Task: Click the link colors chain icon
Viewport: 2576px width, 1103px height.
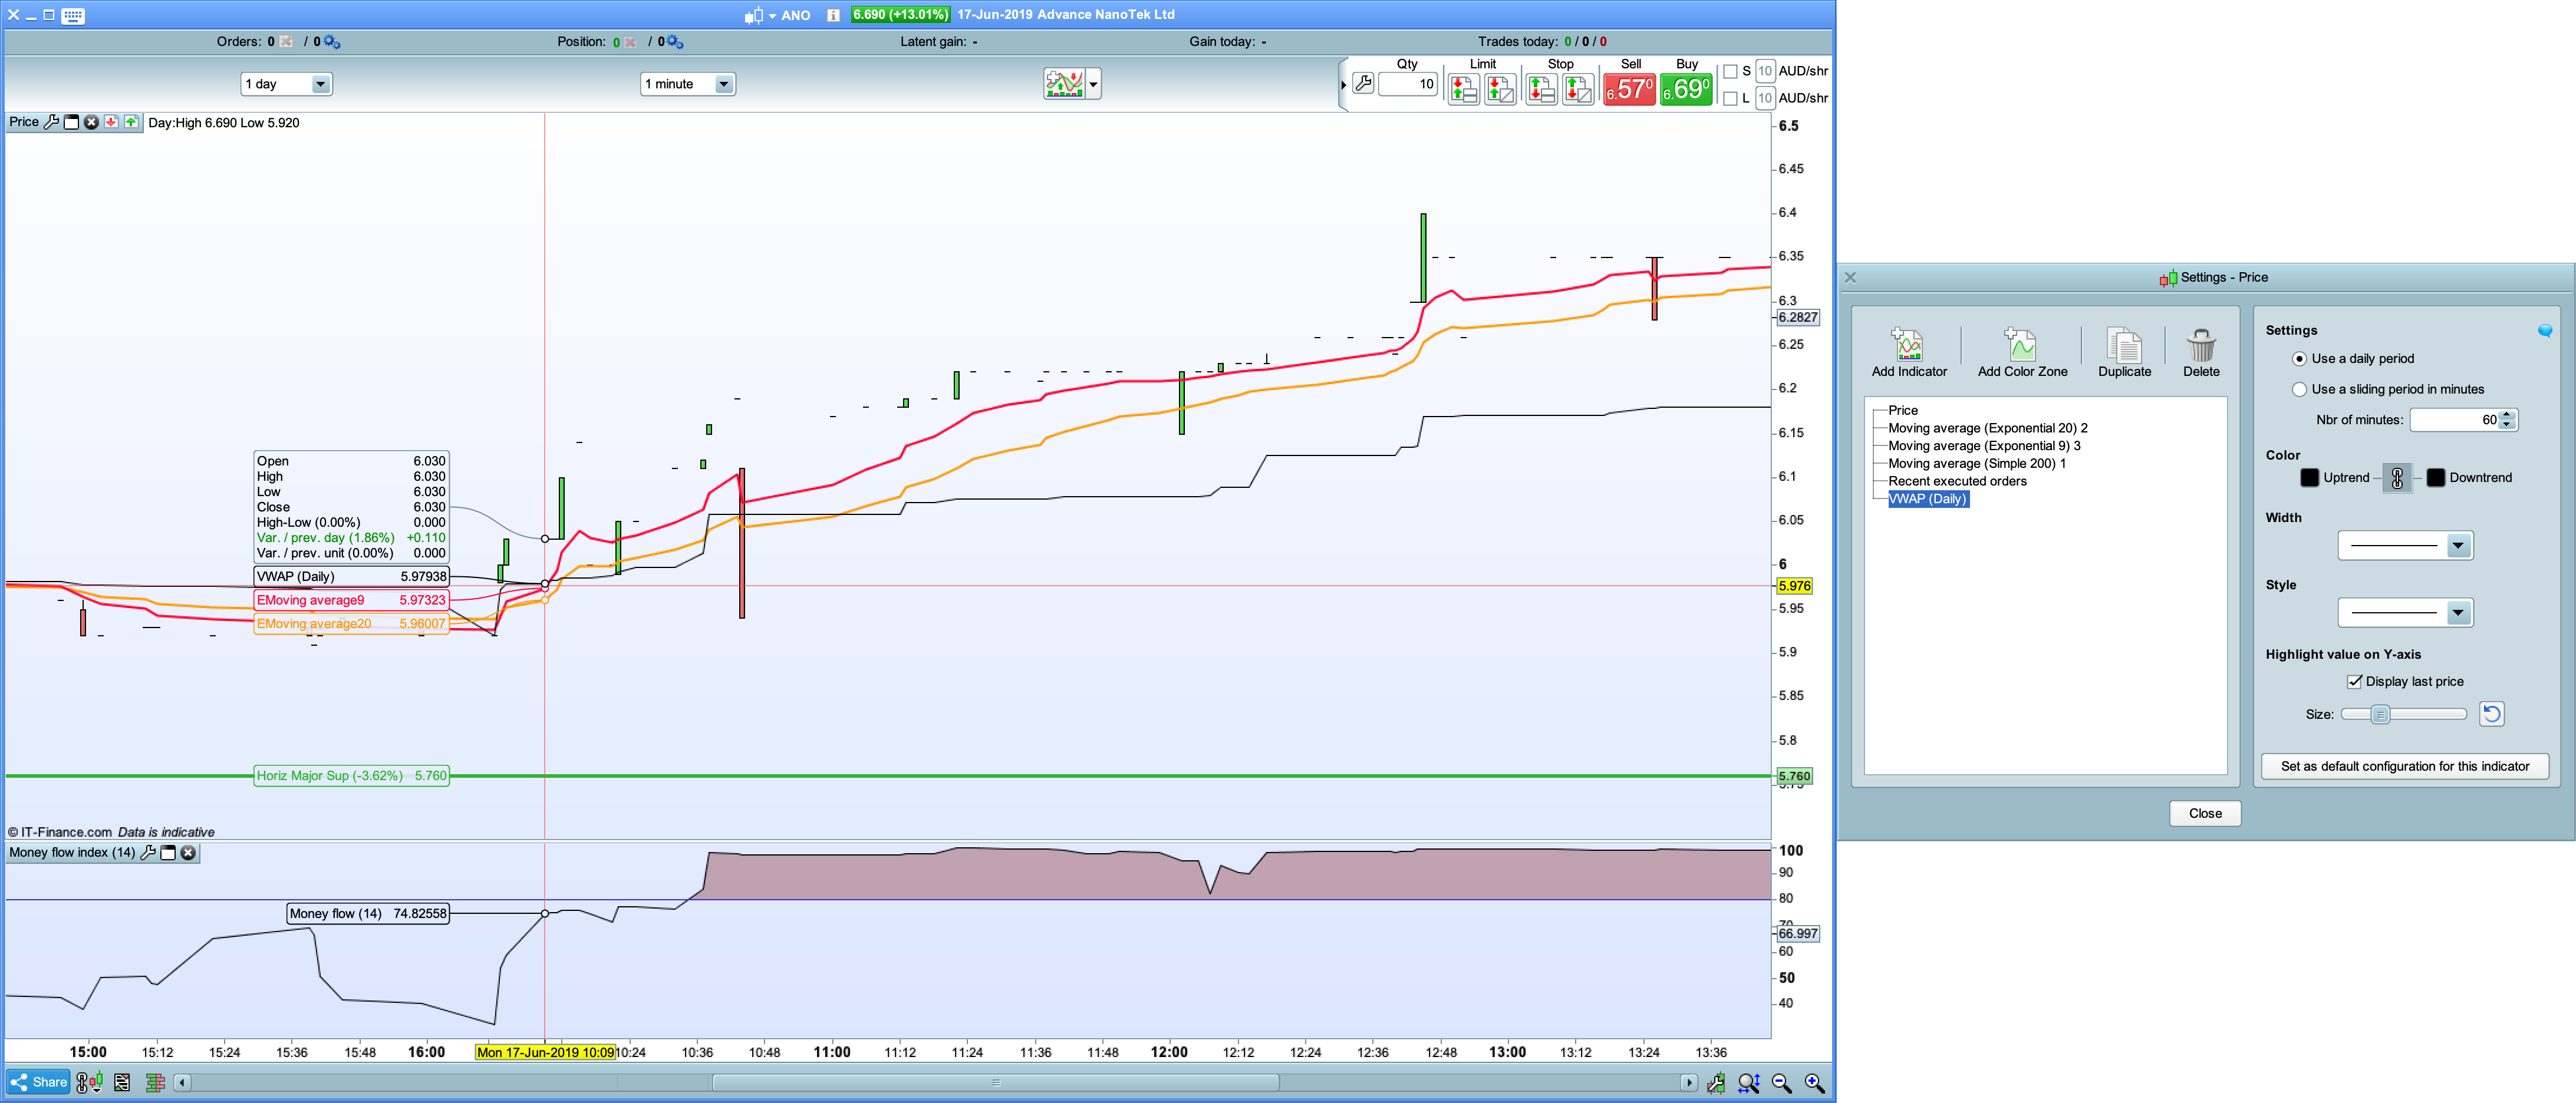Action: tap(2396, 478)
